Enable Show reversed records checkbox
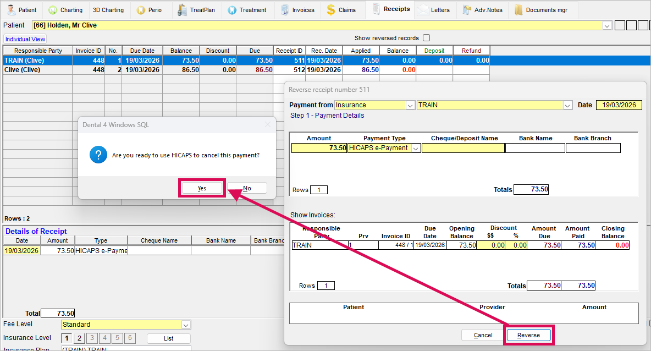 click(x=426, y=38)
